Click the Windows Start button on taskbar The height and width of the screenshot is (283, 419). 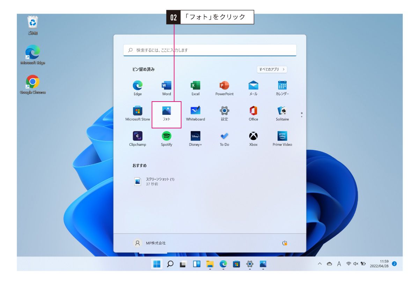pos(157,264)
